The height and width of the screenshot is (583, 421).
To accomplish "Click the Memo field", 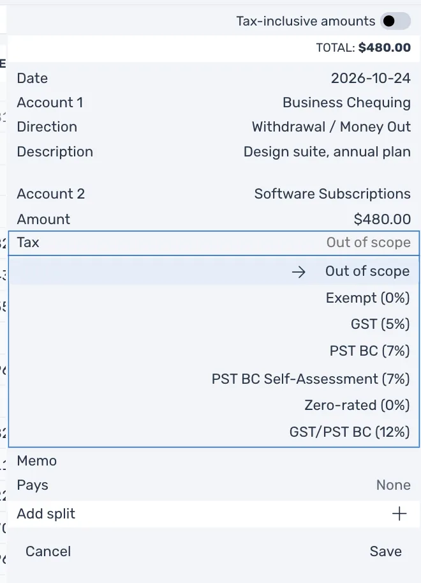I will [214, 461].
